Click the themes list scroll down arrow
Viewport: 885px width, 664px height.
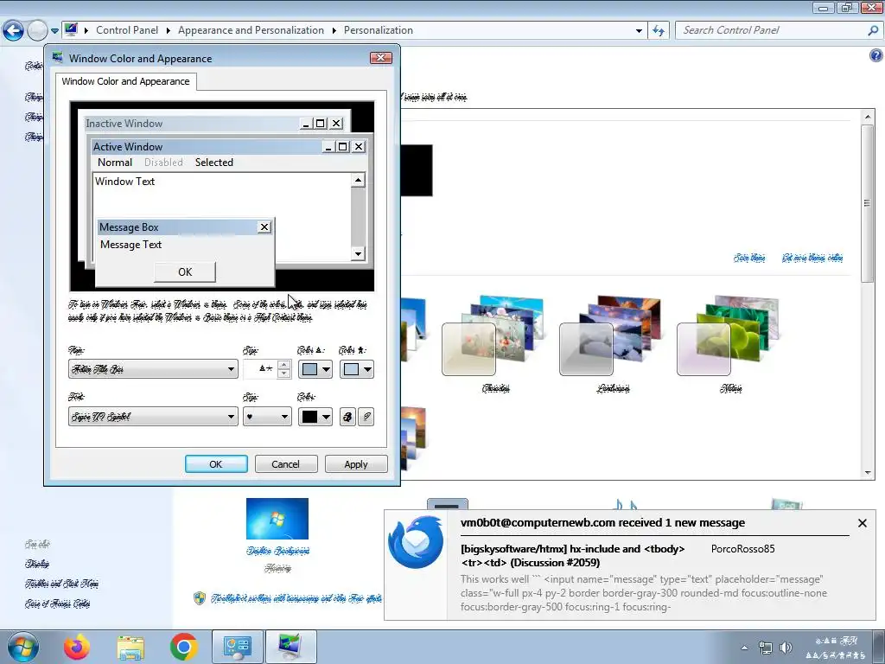click(x=868, y=473)
